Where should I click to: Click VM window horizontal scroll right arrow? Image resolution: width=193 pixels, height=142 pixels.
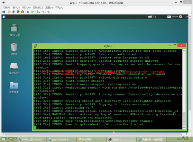click(x=187, y=134)
